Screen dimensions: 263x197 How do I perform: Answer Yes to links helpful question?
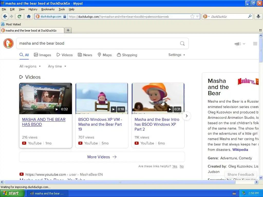(x=175, y=166)
